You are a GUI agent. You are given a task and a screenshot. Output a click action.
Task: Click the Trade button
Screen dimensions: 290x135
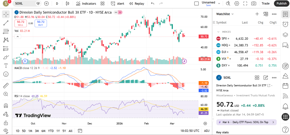tap(265, 4)
